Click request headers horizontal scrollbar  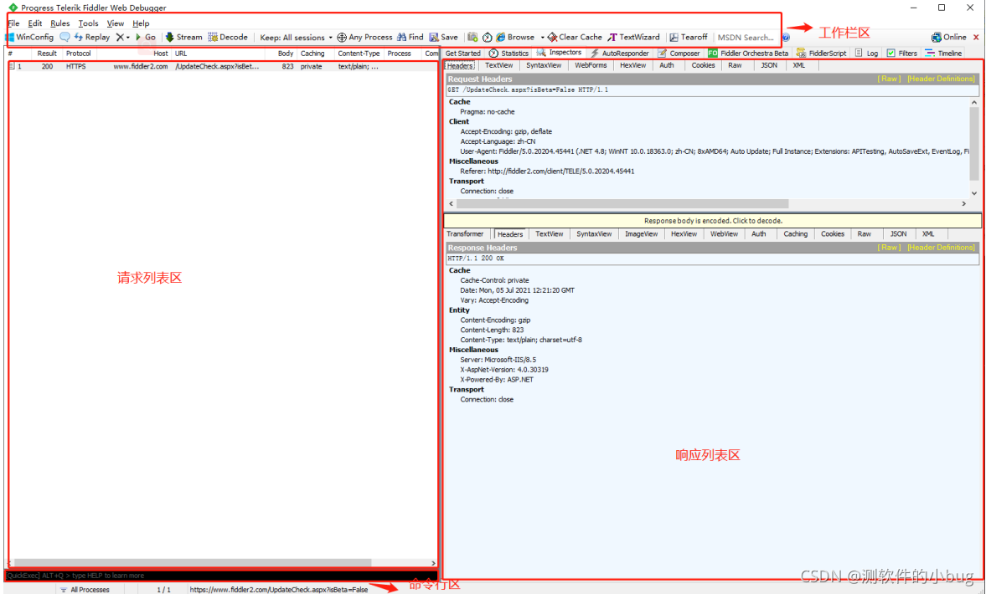[622, 203]
